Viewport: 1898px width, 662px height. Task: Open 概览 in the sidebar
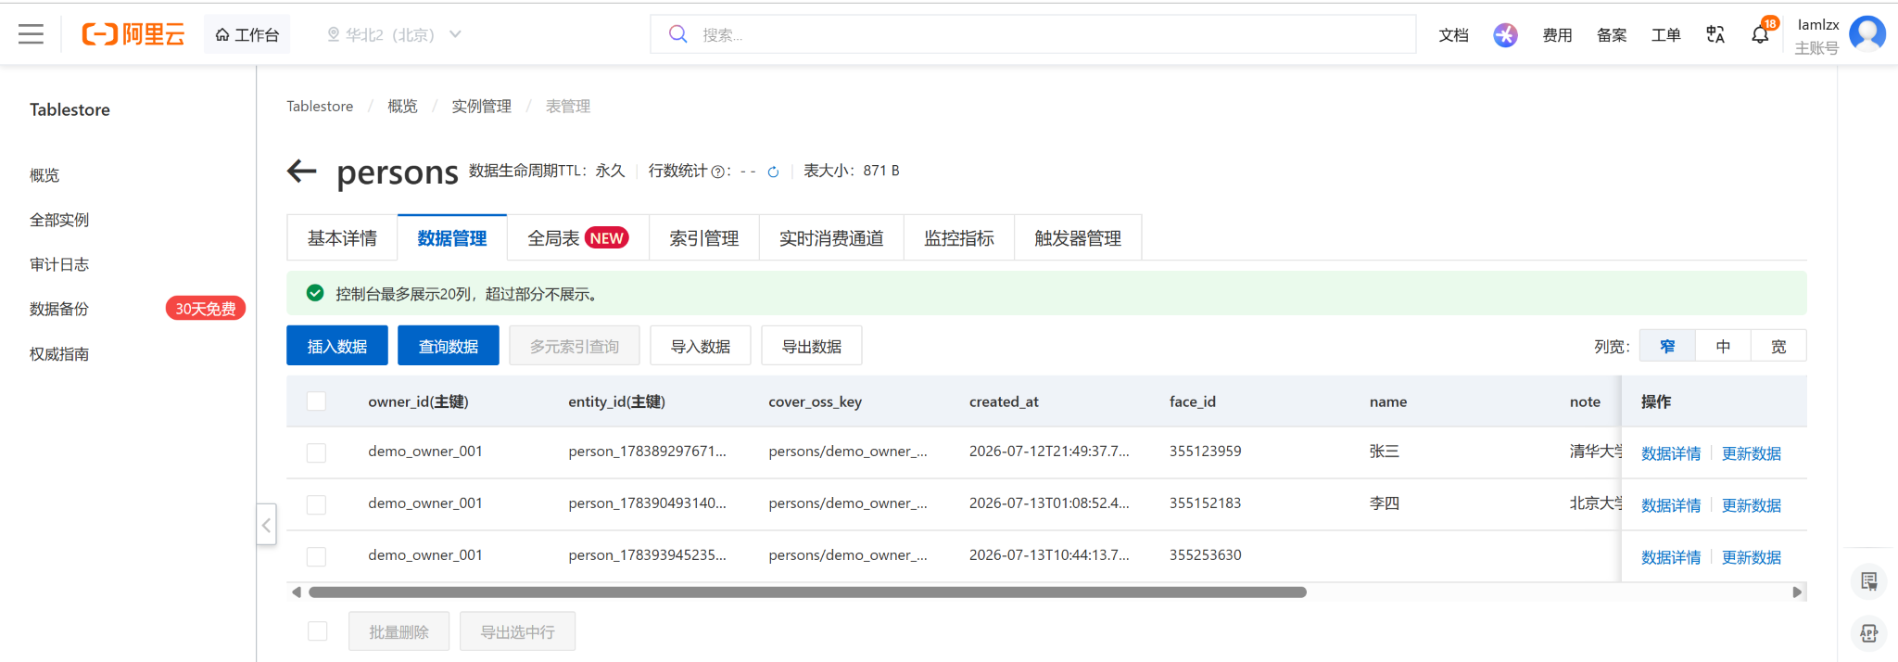[44, 175]
